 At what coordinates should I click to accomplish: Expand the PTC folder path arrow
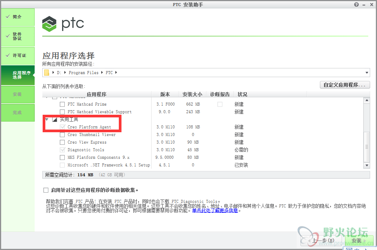point(116,73)
